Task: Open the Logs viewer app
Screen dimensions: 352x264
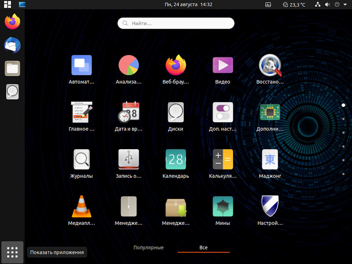Action: (81, 160)
